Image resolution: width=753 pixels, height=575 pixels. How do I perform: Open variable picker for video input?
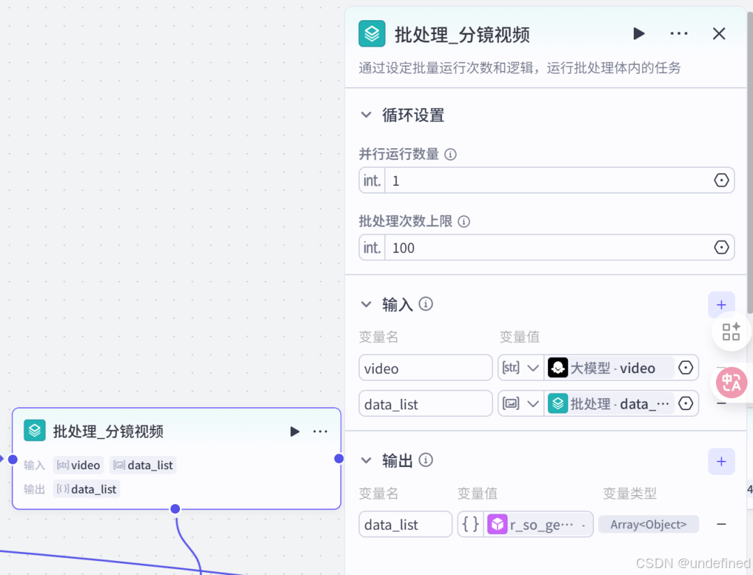(686, 368)
